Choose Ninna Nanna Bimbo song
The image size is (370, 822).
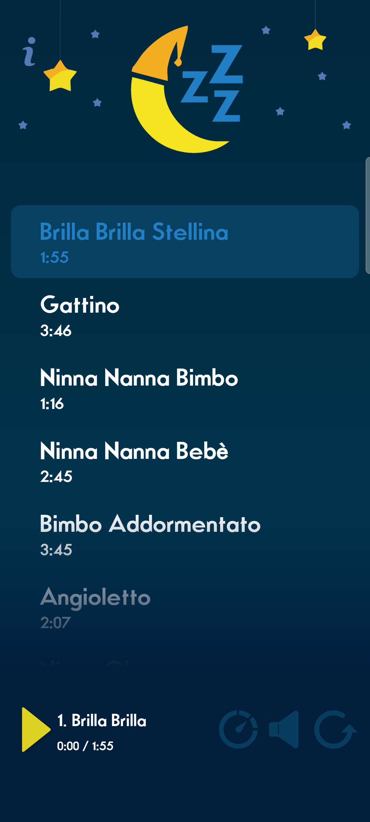185,388
